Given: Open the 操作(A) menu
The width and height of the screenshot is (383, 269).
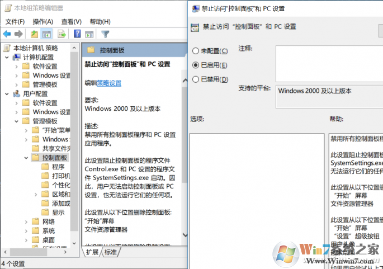Looking at the screenshot, I should tap(42, 22).
